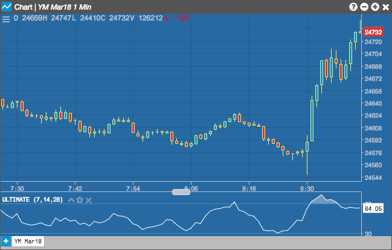Click the 24732 current price label
Viewport: 392px width, 250px height.
[373, 32]
